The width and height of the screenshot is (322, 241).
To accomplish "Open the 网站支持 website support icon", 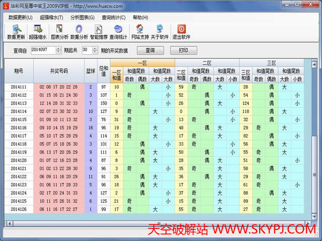I will 140,32.
